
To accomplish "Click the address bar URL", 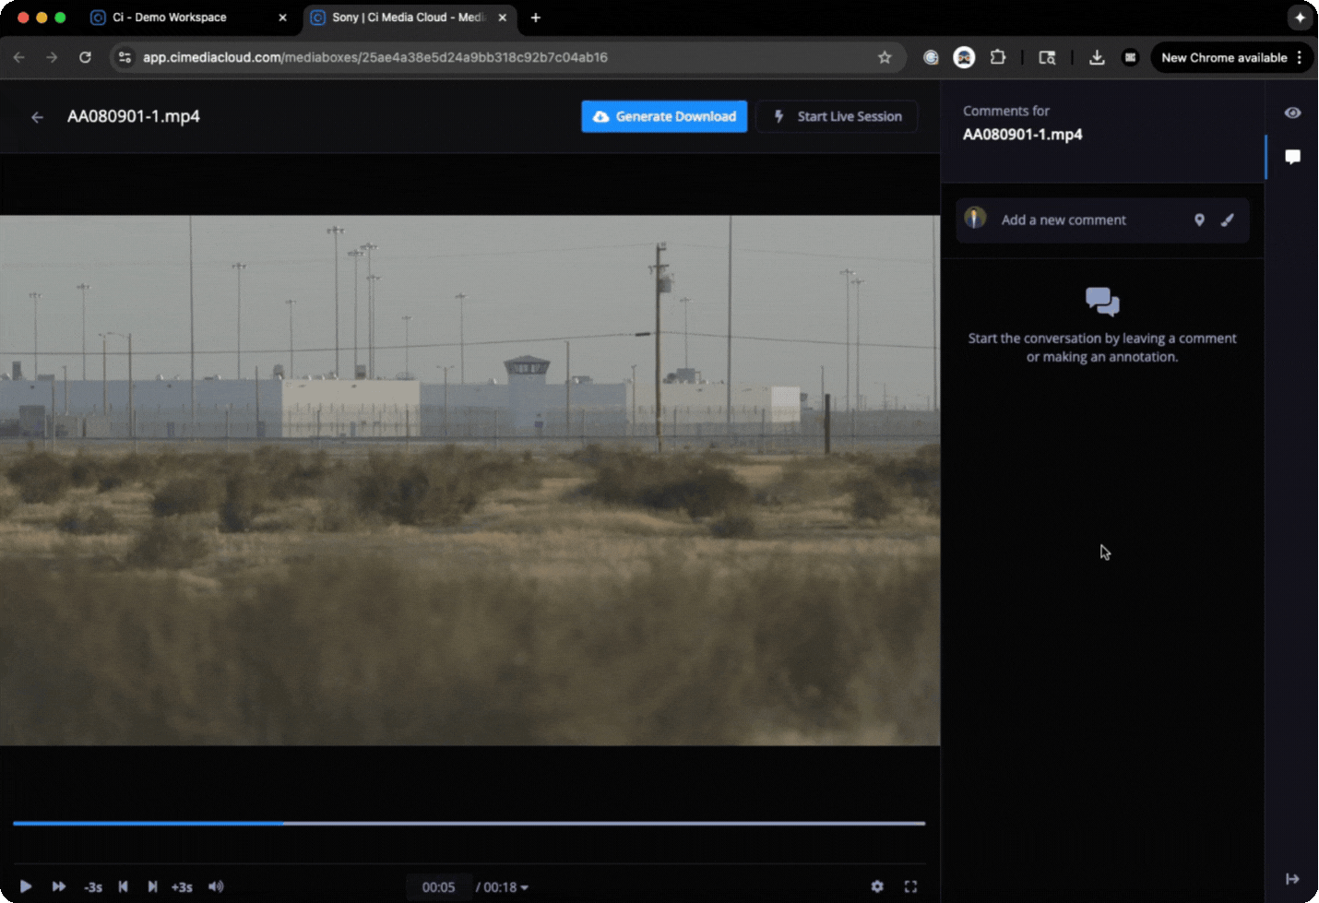I will 375,57.
